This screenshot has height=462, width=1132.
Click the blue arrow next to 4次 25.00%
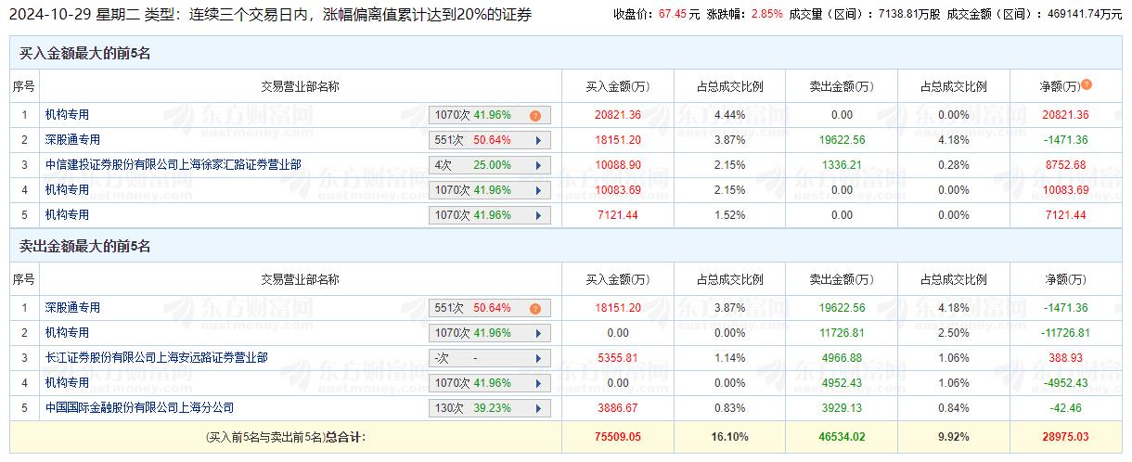point(538,166)
